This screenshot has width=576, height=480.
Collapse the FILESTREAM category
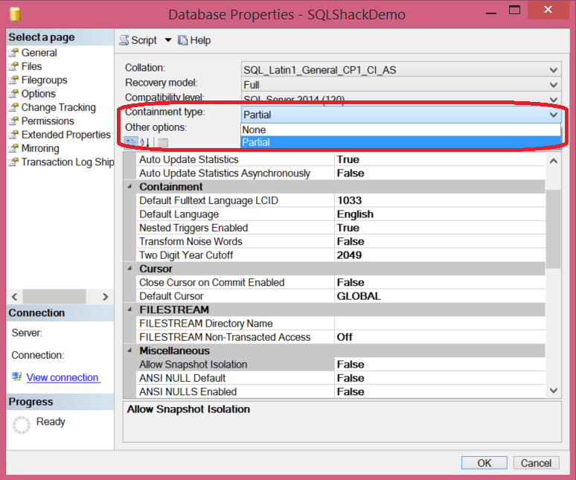coord(129,310)
